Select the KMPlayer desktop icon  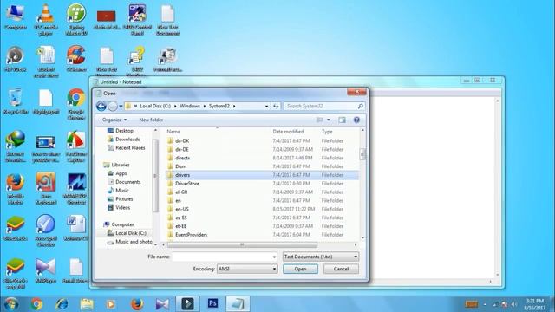tap(46, 271)
